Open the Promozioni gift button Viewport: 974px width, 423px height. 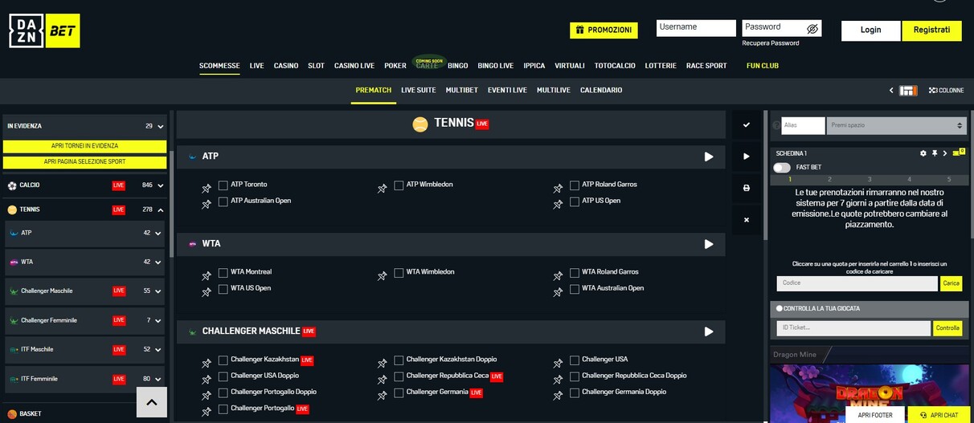pos(604,31)
